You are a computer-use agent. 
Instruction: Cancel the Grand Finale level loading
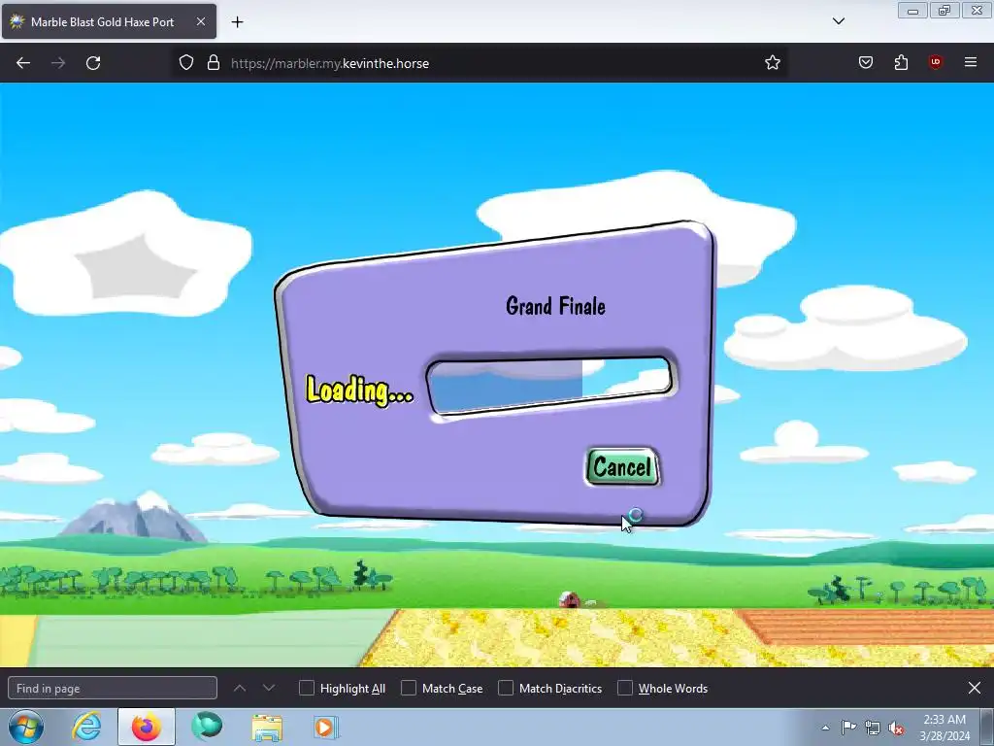[x=622, y=467]
